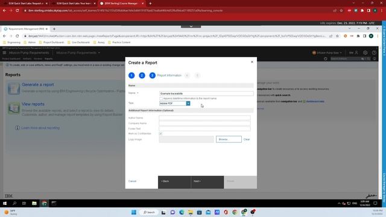Image resolution: width=386 pixels, height=217 pixels.
Task: Open the Admin bookmarks folder
Action: [30, 42]
